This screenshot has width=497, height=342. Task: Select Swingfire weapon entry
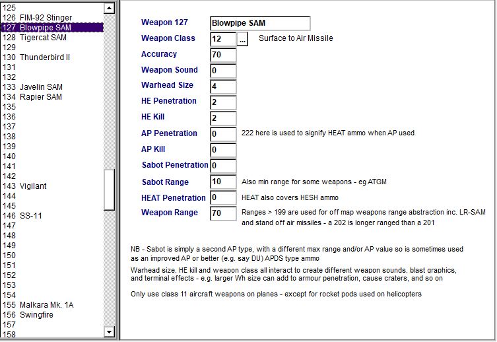36,315
